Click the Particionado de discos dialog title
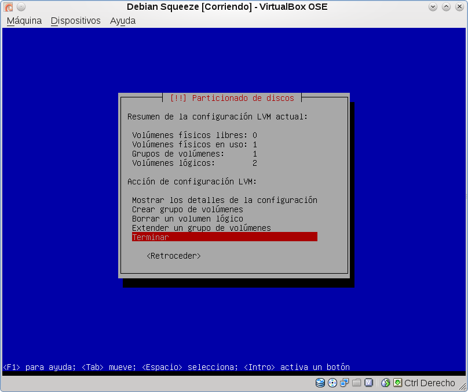The height and width of the screenshot is (392, 468). 232,98
